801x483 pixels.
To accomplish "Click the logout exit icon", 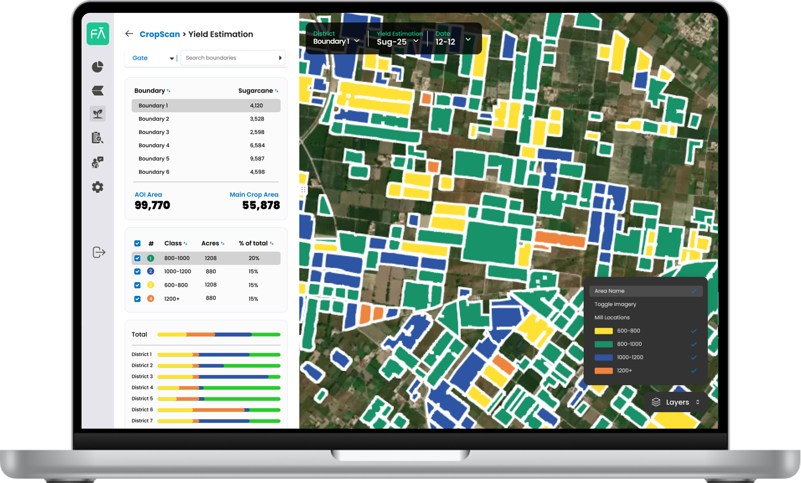I will (99, 252).
